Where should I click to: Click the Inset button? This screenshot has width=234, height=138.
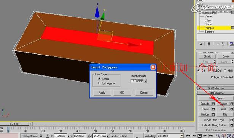[x=223, y=109]
